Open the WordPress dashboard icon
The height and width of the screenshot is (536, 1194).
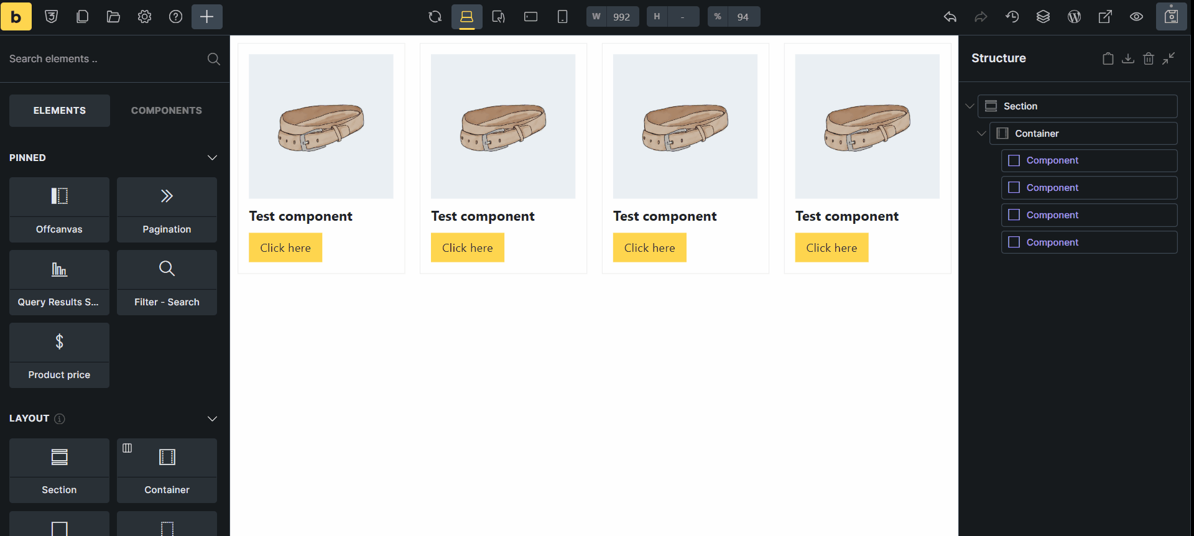pyautogui.click(x=1074, y=17)
